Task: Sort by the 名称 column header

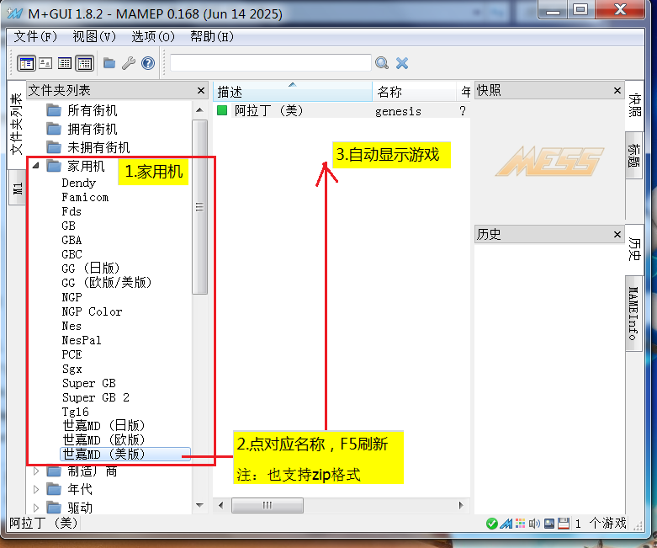Action: point(414,92)
